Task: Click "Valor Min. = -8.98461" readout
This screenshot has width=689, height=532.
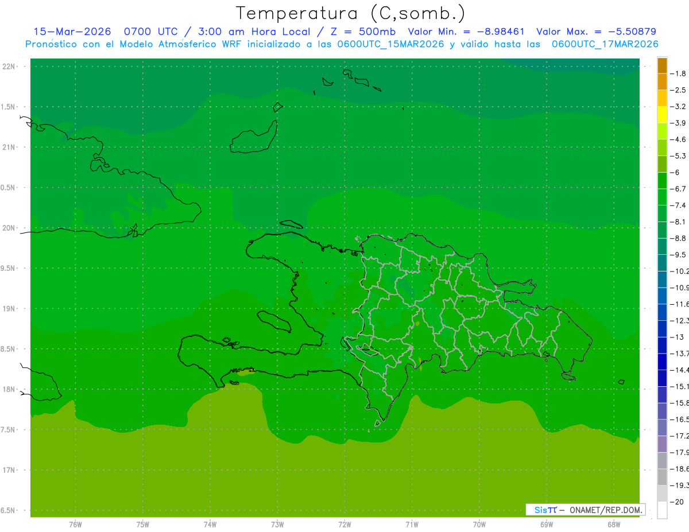Action: click(466, 32)
